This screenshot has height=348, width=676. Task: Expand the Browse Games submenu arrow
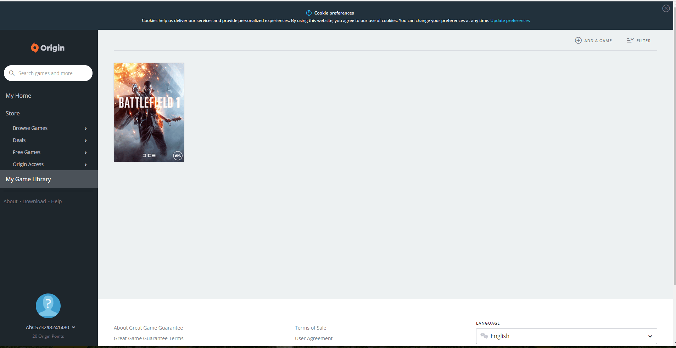pyautogui.click(x=86, y=129)
